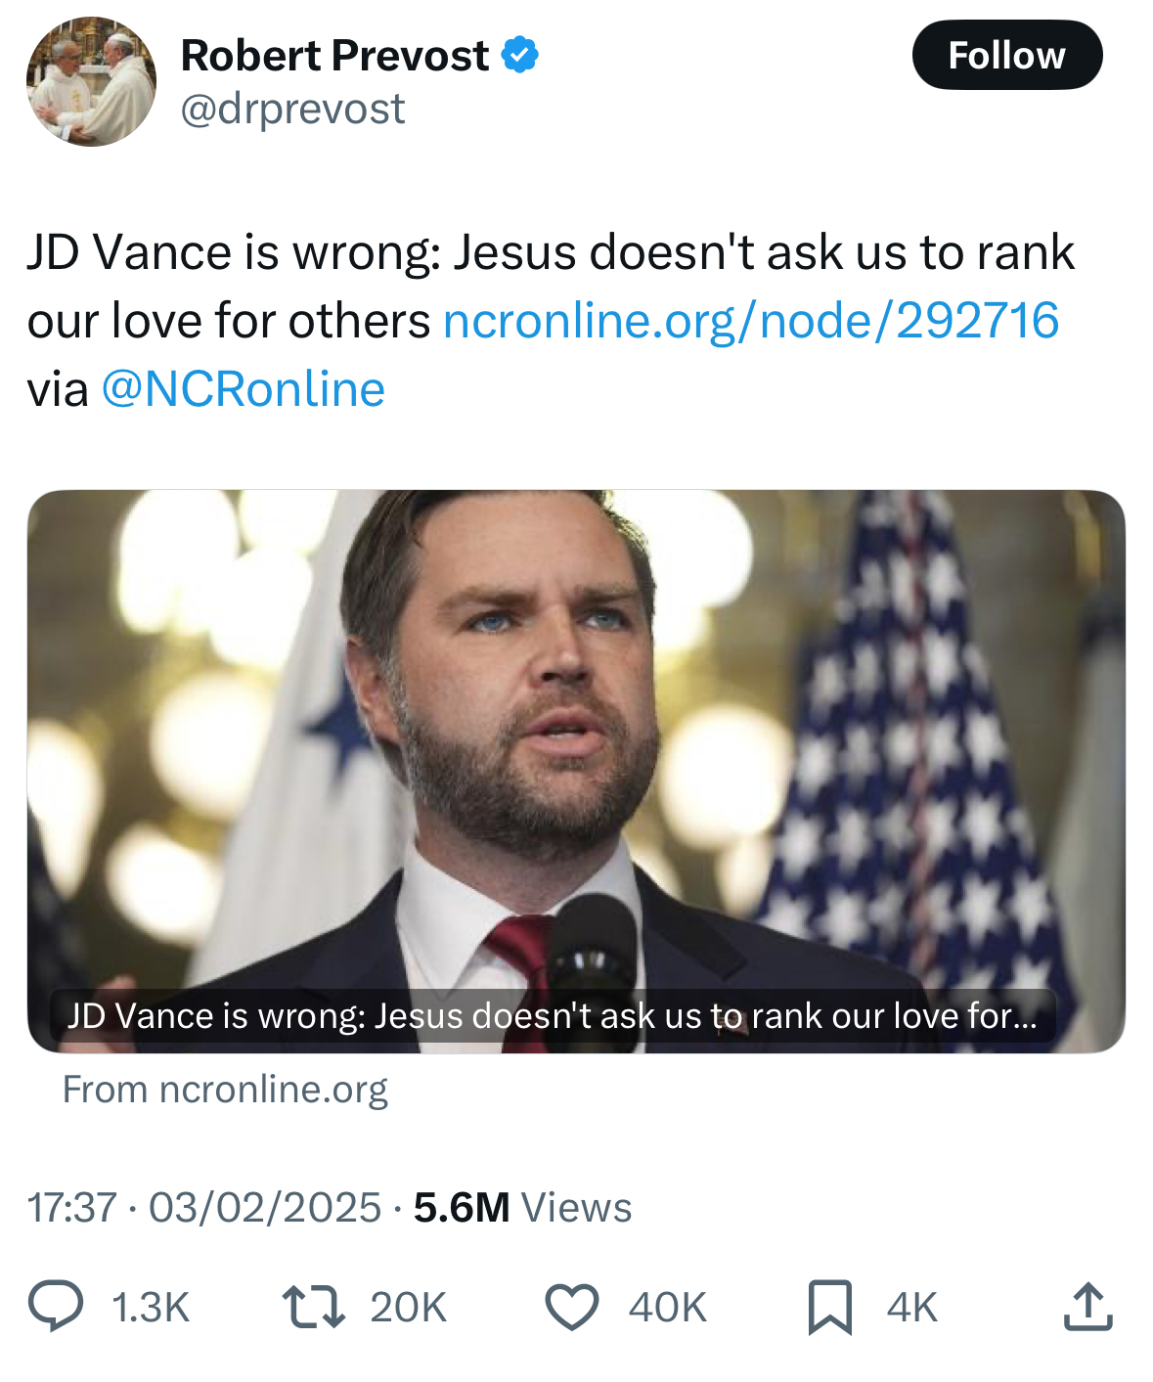Bookmark this tweet with the bookmark icon
The width and height of the screenshot is (1153, 1382).
point(829,1308)
